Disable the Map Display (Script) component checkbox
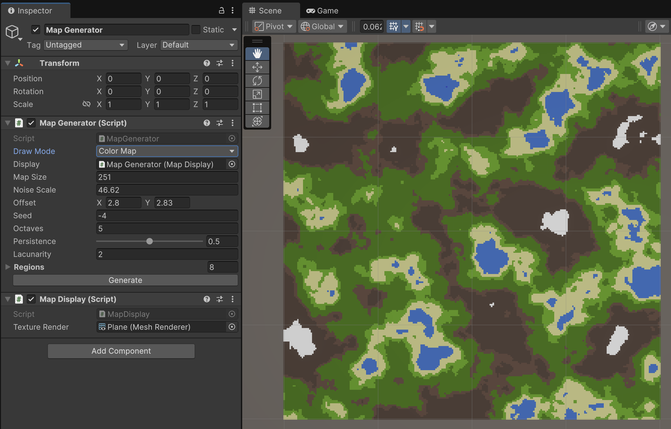671x429 pixels. click(31, 299)
